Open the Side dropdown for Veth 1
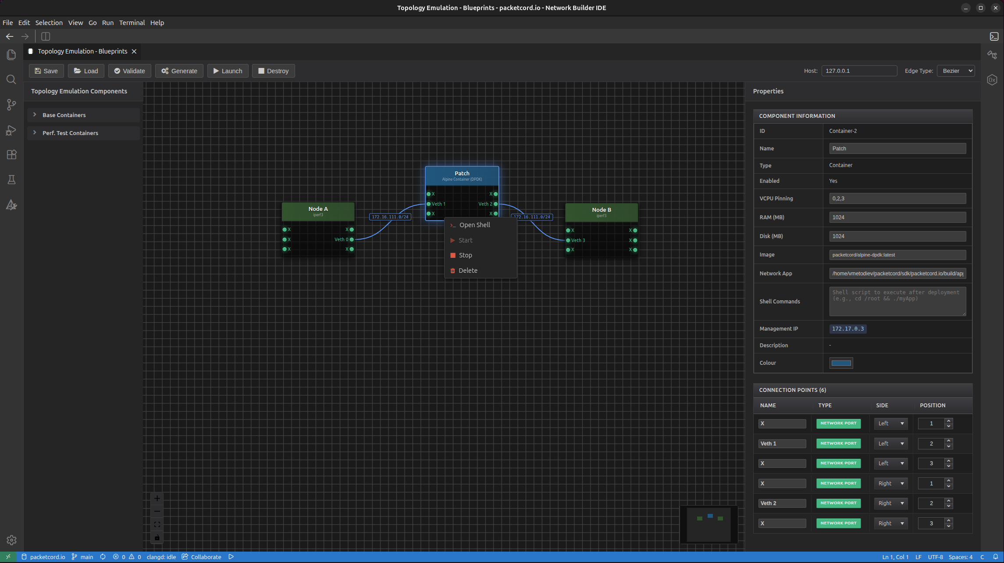Screen dimensions: 1004x563 (891, 444)
